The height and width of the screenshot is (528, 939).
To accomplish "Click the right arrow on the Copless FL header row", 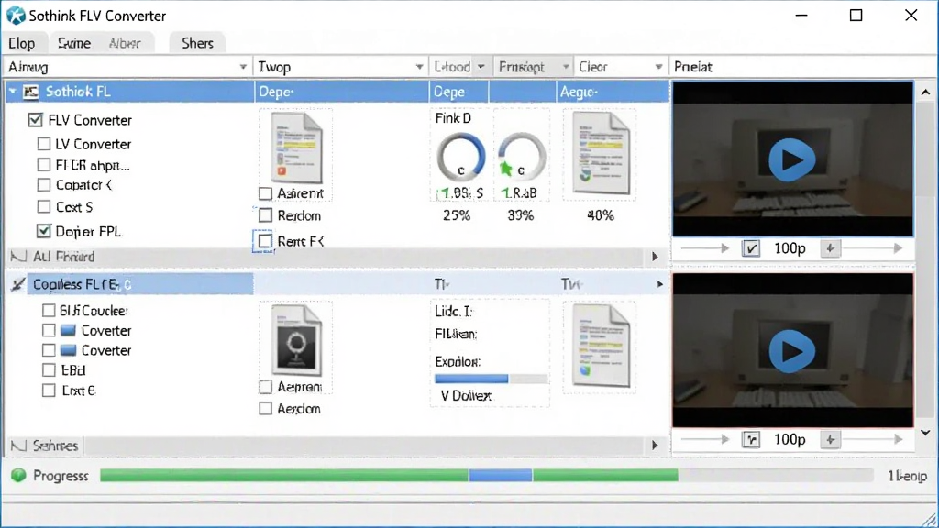I will coord(659,284).
